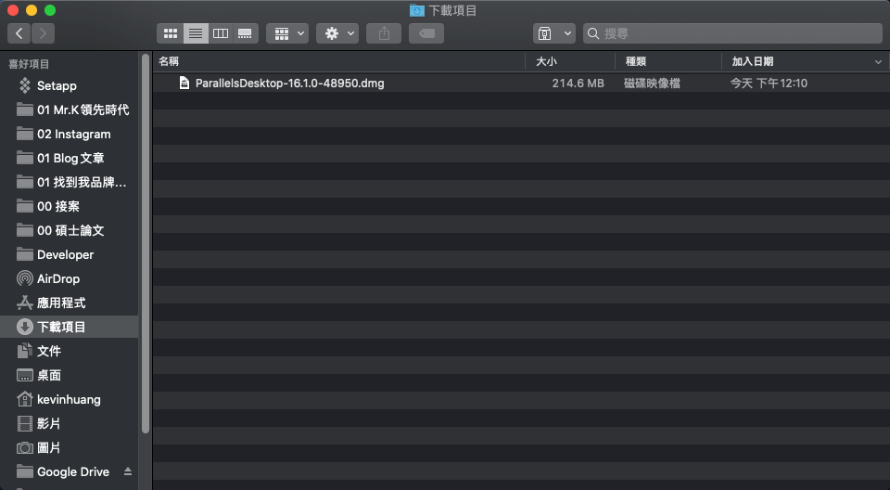The width and height of the screenshot is (890, 490).
Task: Open the Setapp toolbar dropdown
Action: point(554,33)
